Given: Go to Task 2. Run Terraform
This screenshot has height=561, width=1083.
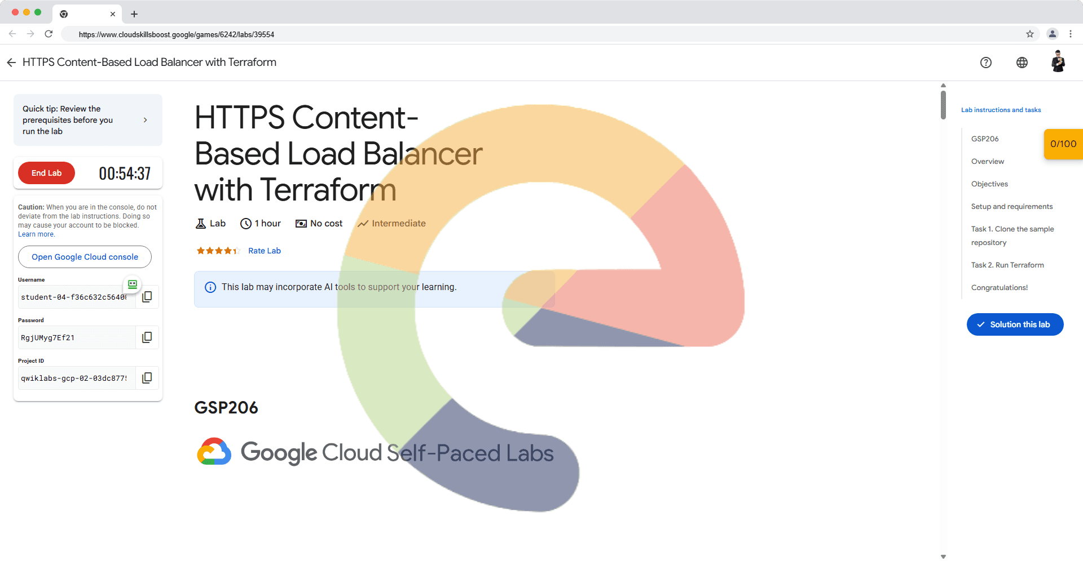Looking at the screenshot, I should (x=1007, y=265).
